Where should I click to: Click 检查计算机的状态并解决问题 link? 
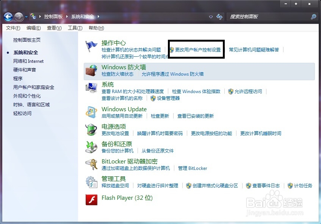[131, 50]
